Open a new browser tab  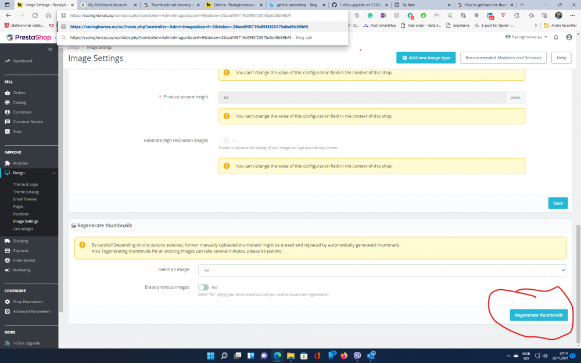point(522,5)
